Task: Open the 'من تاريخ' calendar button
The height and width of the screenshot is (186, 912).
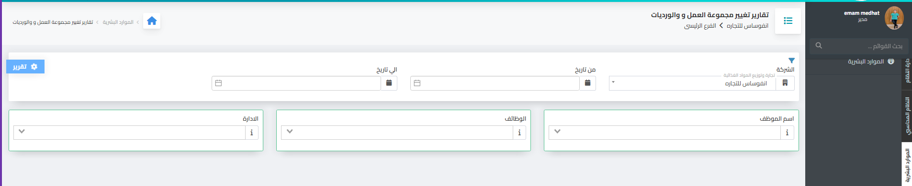Action: pyautogui.click(x=587, y=83)
